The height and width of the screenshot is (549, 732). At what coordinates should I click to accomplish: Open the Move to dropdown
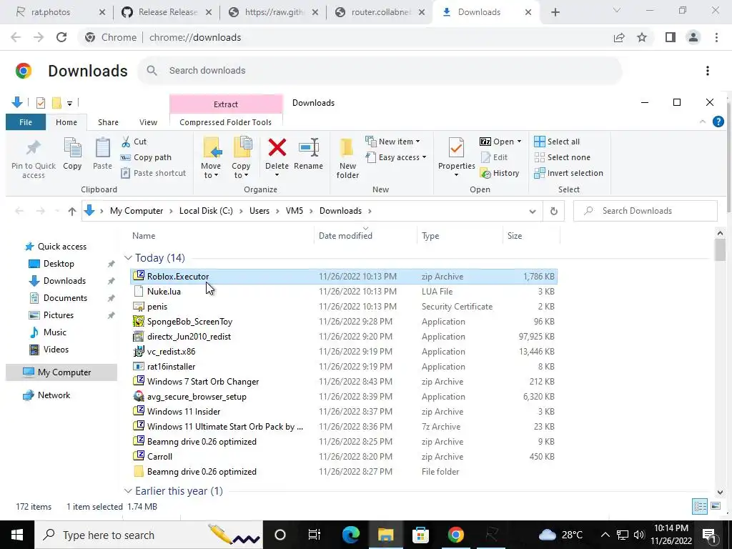click(211, 170)
